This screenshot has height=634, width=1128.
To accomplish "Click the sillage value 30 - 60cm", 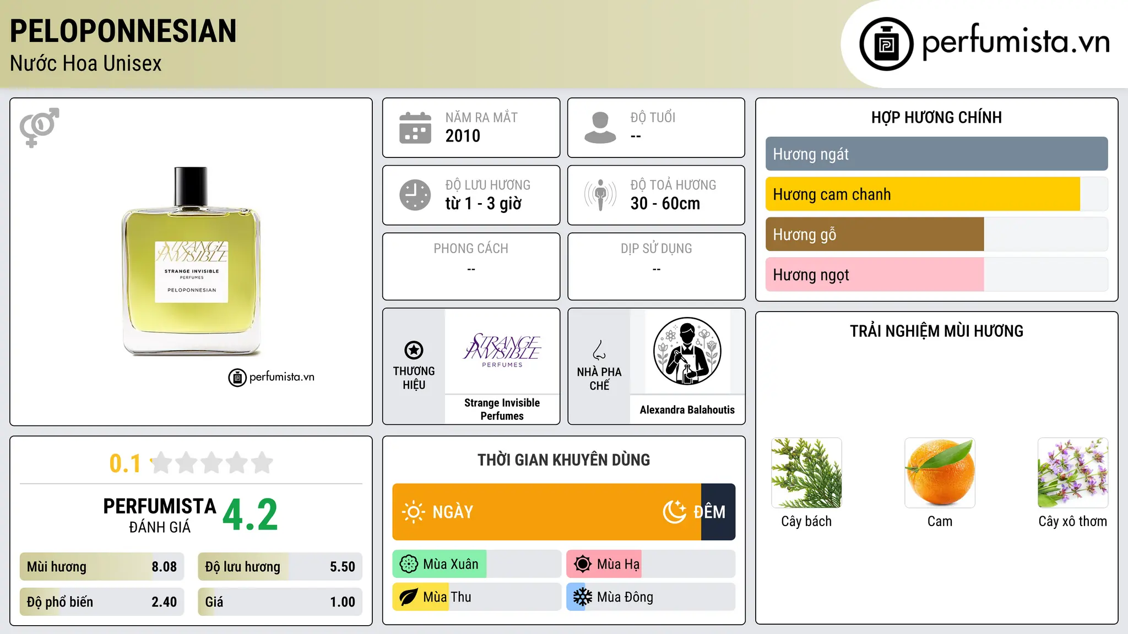I will tap(665, 204).
